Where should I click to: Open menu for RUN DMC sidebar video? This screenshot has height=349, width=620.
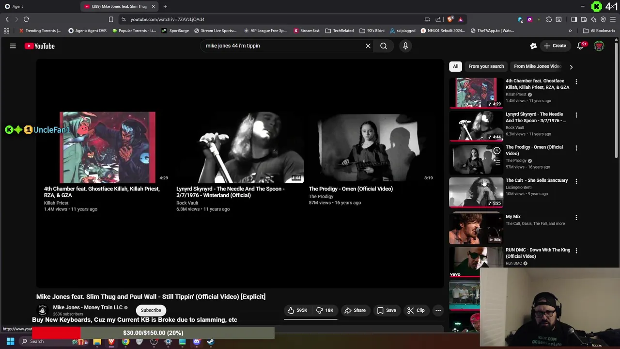576,251
